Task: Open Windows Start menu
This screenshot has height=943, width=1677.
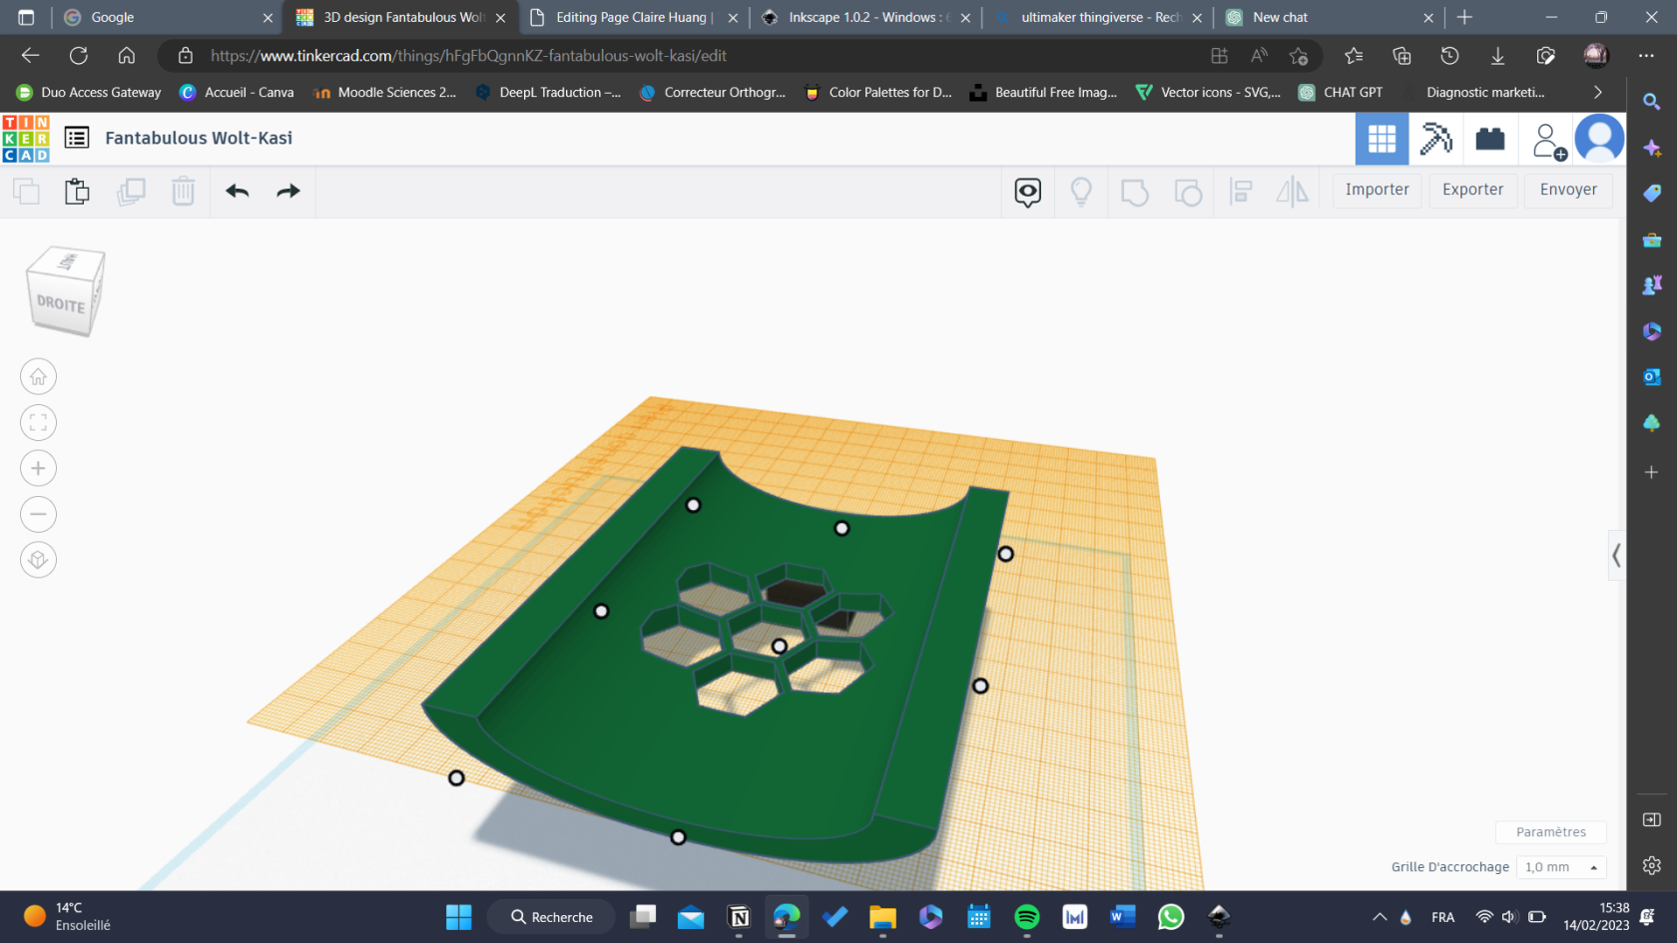Action: (458, 917)
